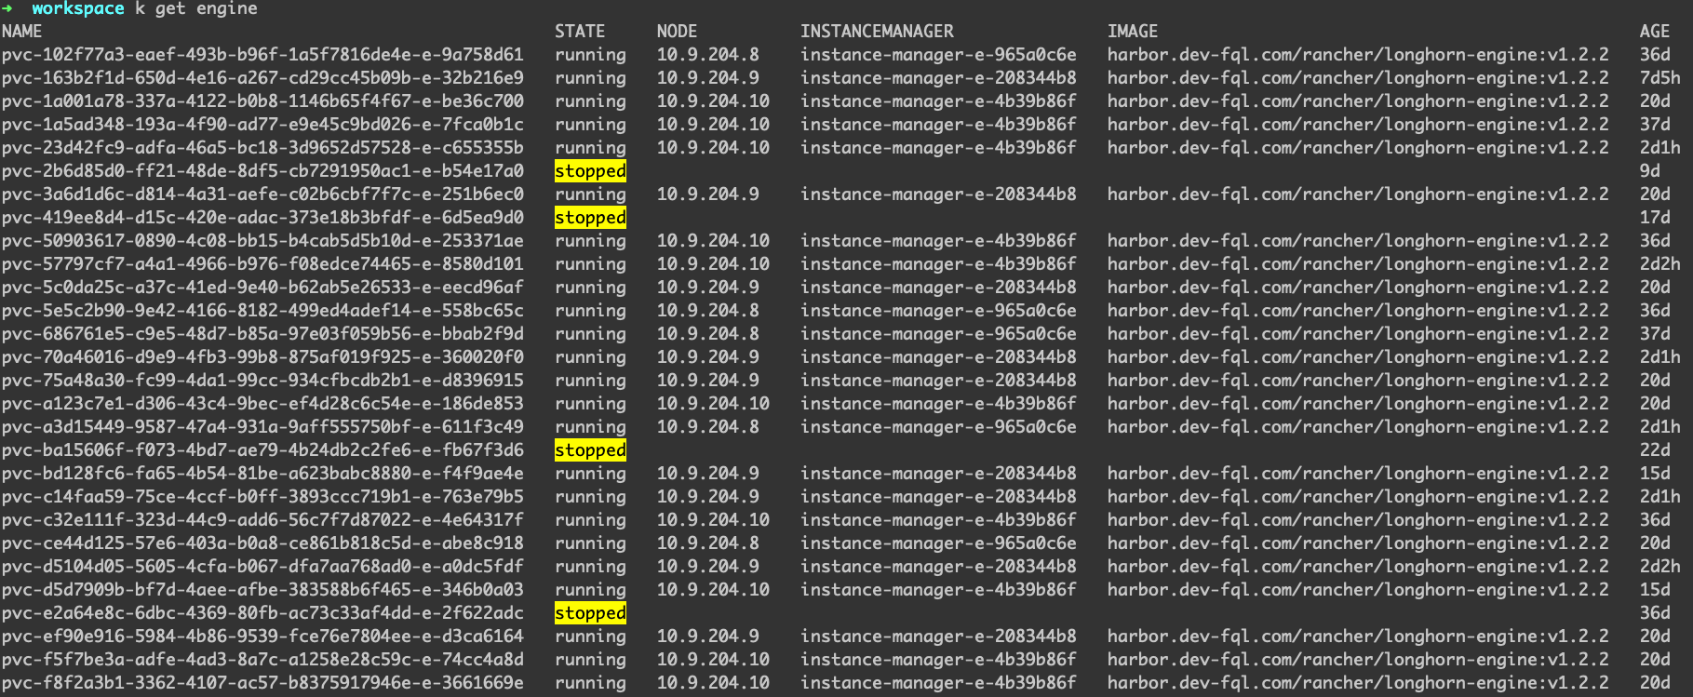Select the STATE column header
The height and width of the screenshot is (697, 1693).
[580, 32]
